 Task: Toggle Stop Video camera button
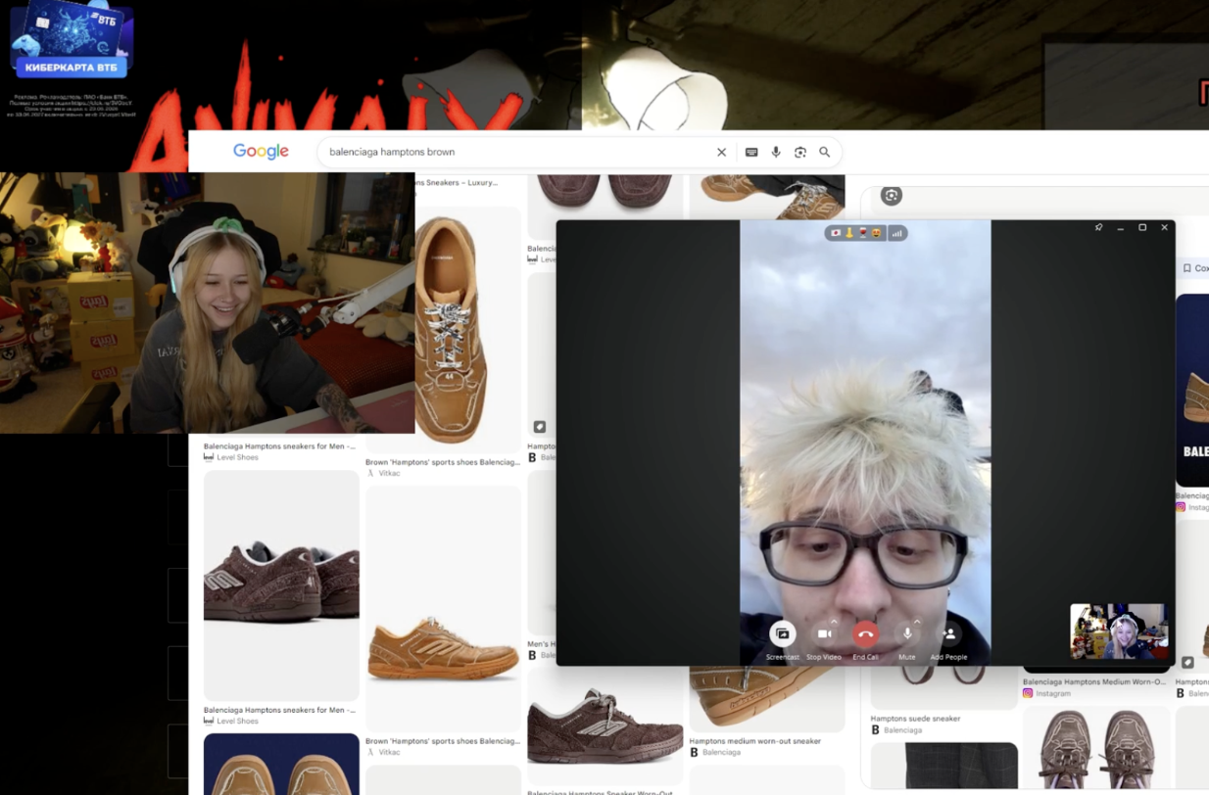click(x=823, y=634)
